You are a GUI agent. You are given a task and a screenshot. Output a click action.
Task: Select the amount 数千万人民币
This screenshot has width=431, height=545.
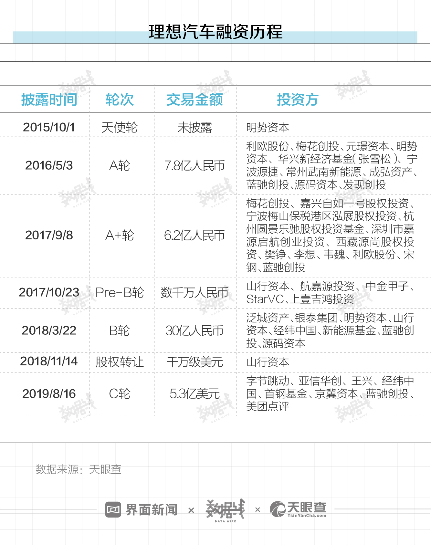coord(194,293)
